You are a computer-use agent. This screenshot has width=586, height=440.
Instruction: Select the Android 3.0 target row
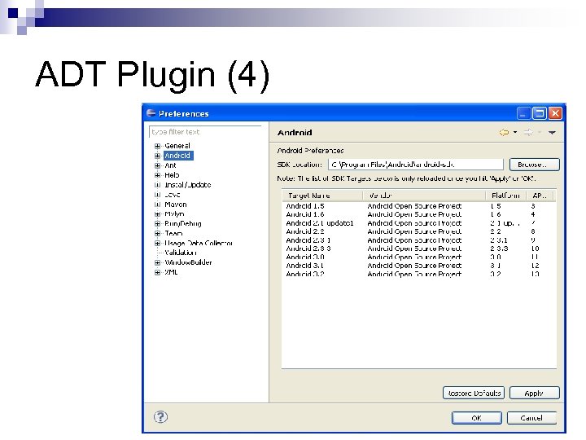point(419,257)
